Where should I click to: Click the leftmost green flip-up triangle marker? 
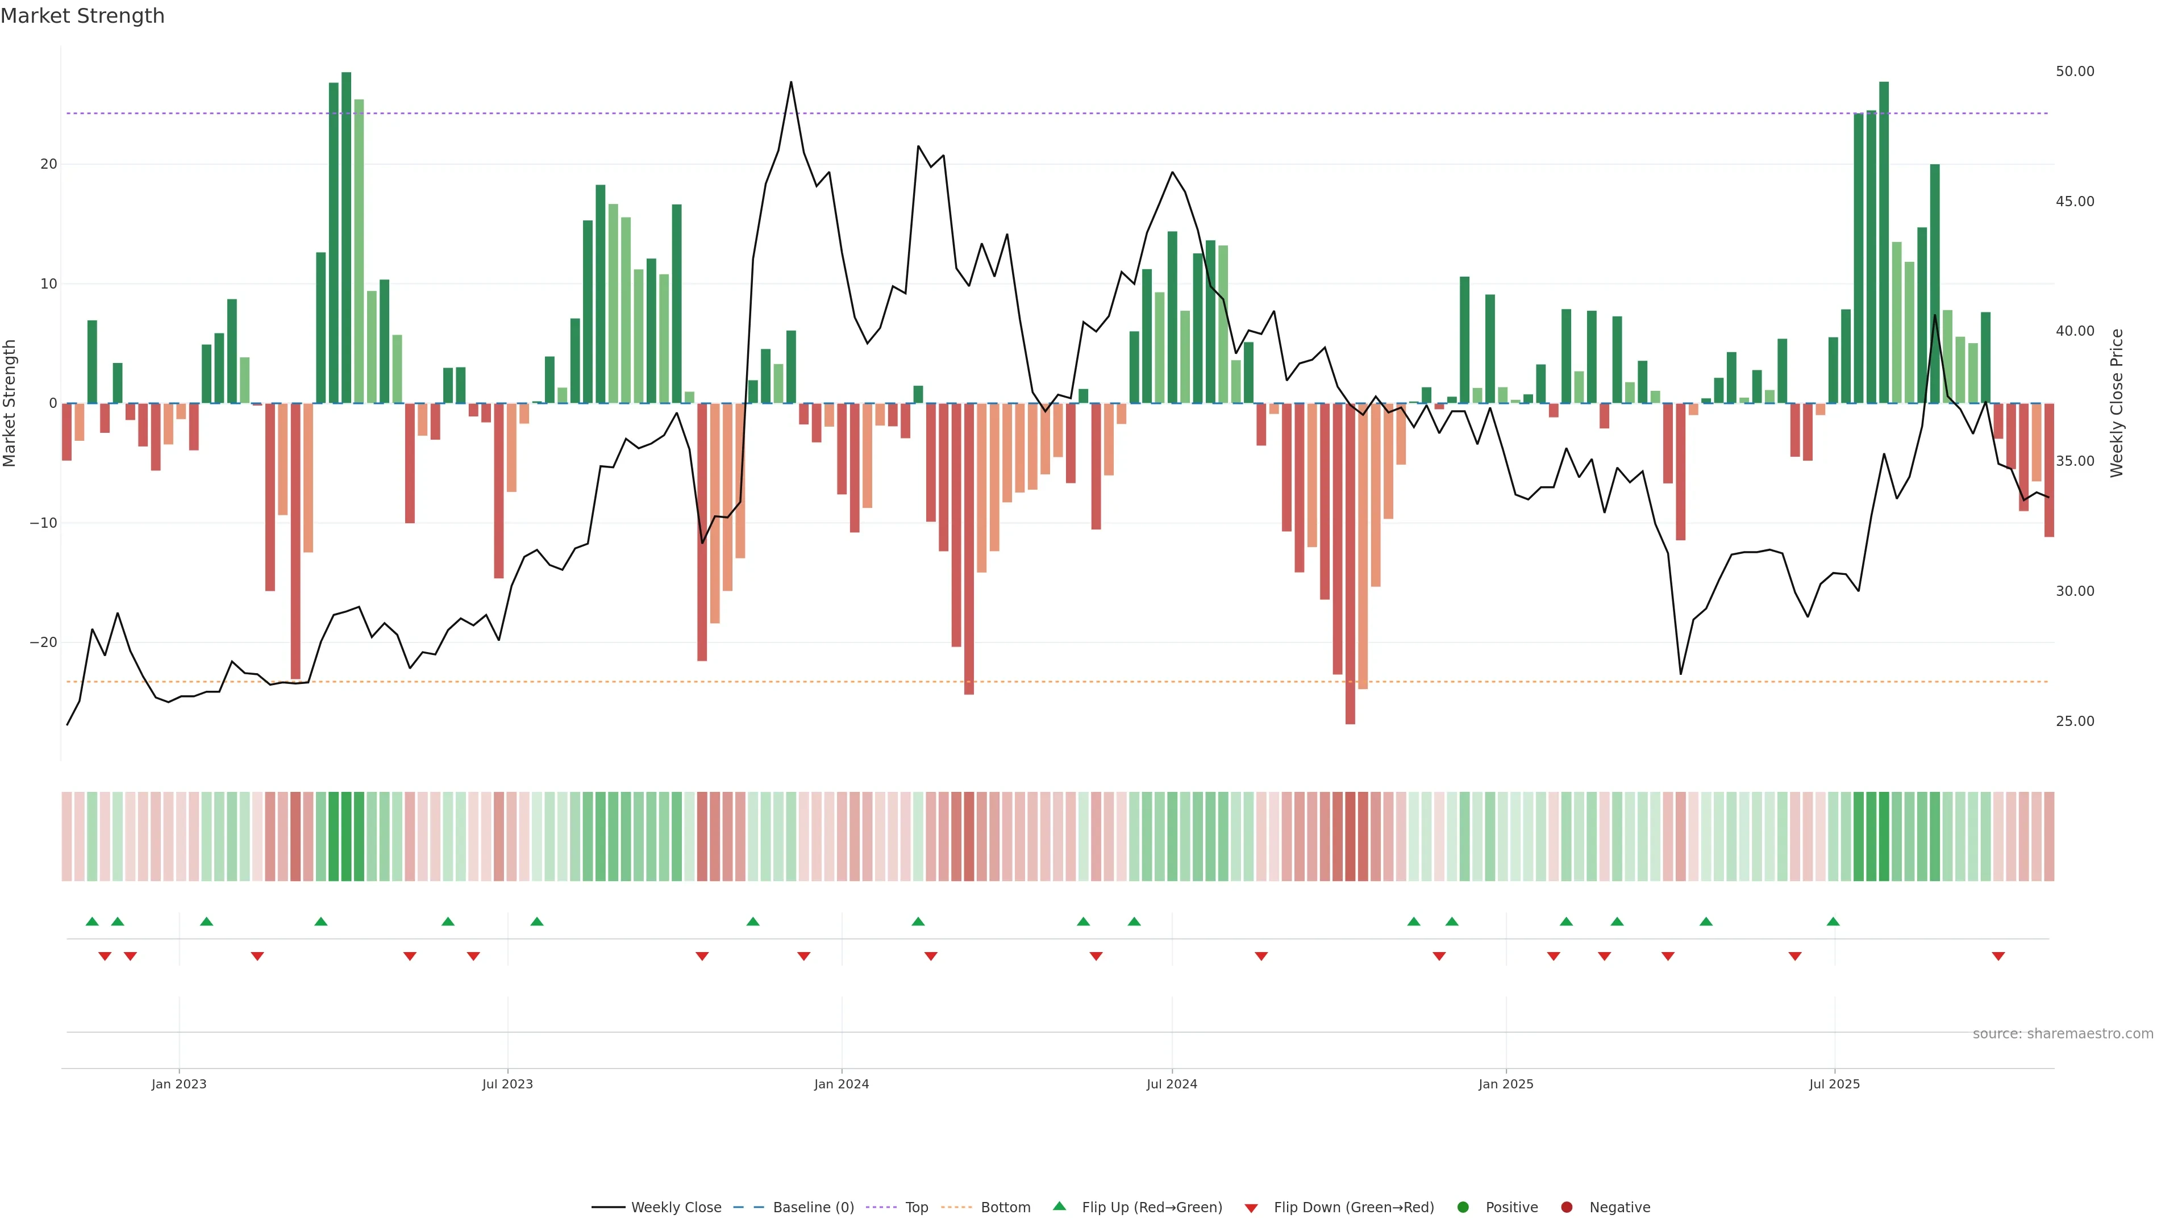point(92,921)
